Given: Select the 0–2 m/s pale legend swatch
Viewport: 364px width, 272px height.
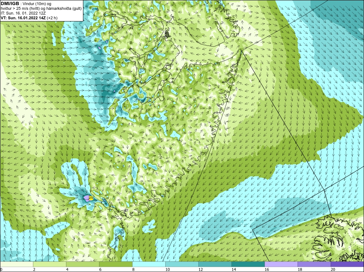Looking at the screenshot, I should pos(16,264).
